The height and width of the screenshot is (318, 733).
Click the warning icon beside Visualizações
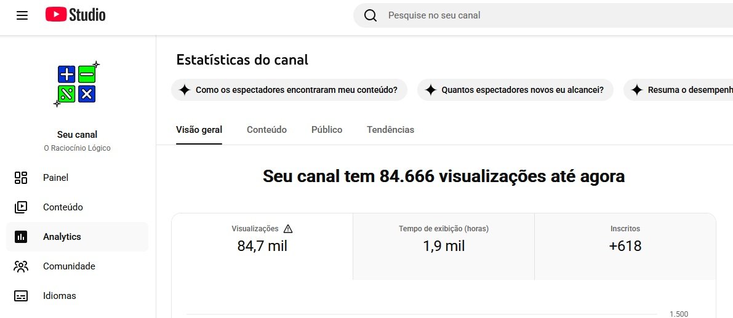[x=288, y=229]
